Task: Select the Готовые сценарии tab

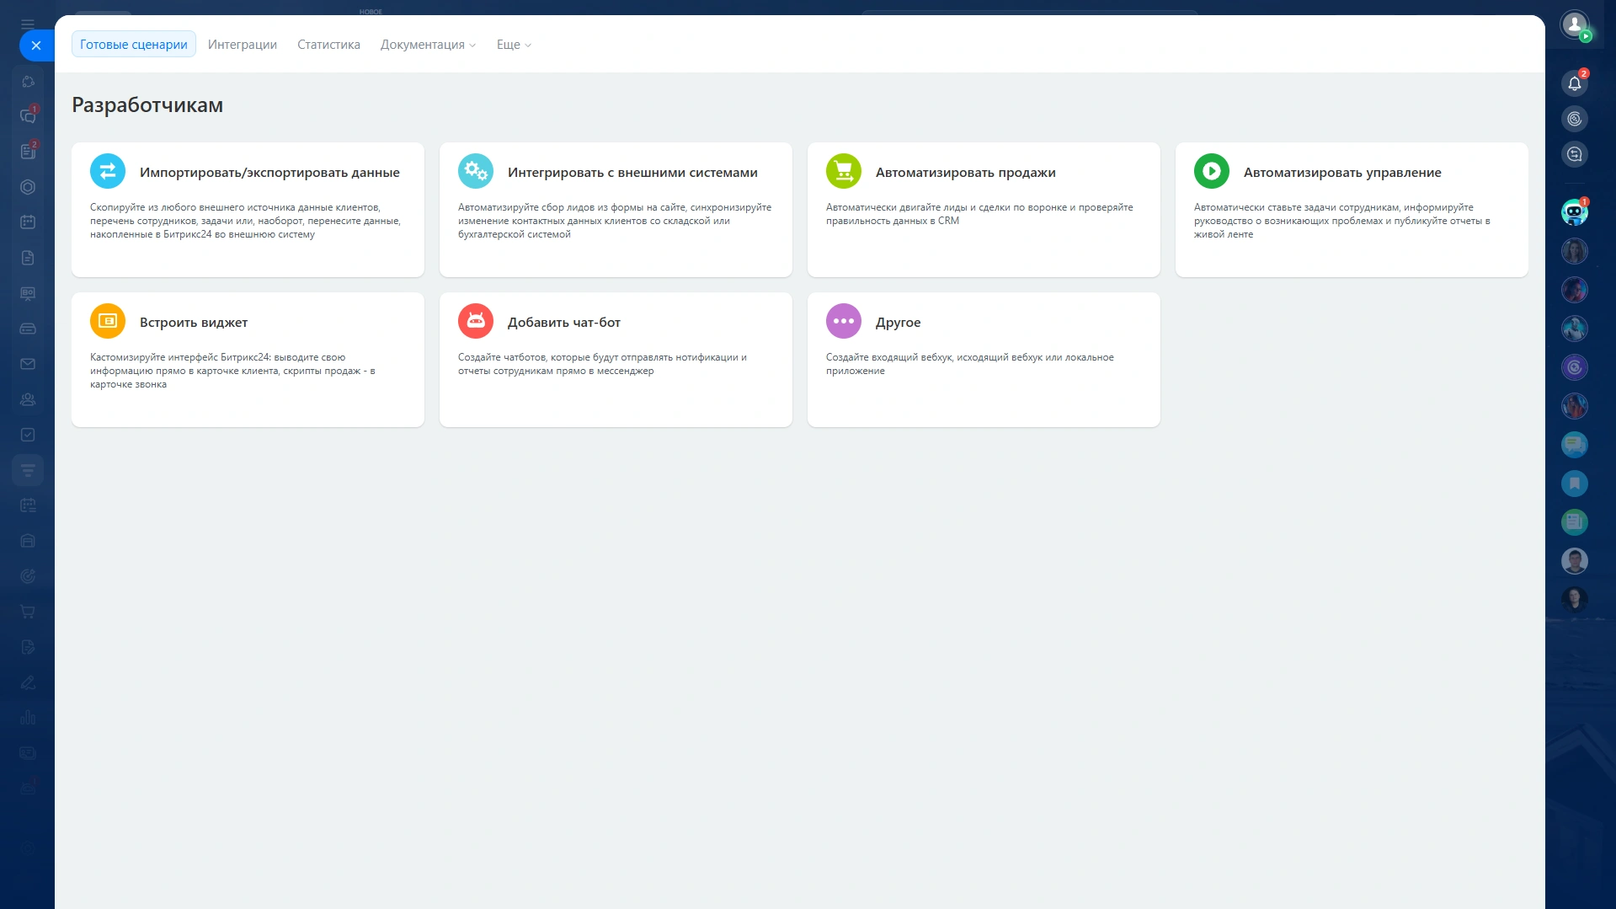Action: [134, 45]
